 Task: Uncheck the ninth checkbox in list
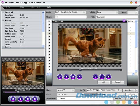pos(49,46)
